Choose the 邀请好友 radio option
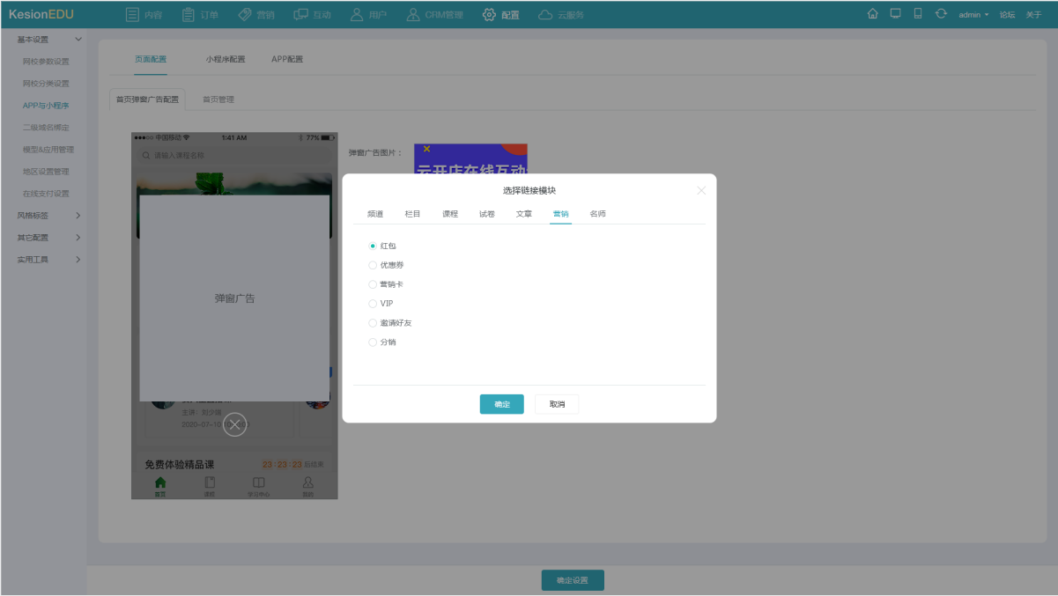Image resolution: width=1058 pixels, height=596 pixels. tap(373, 323)
